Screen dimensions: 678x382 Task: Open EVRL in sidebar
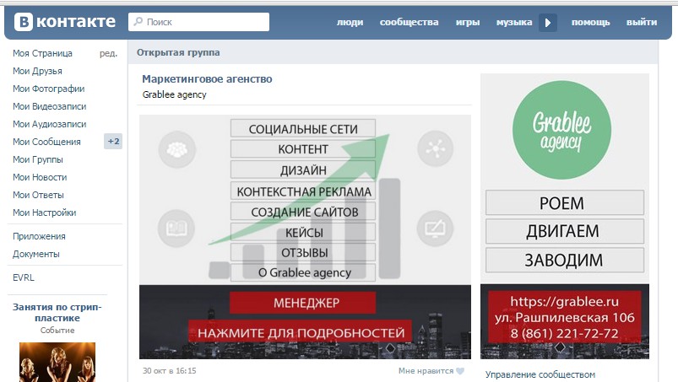coord(24,277)
